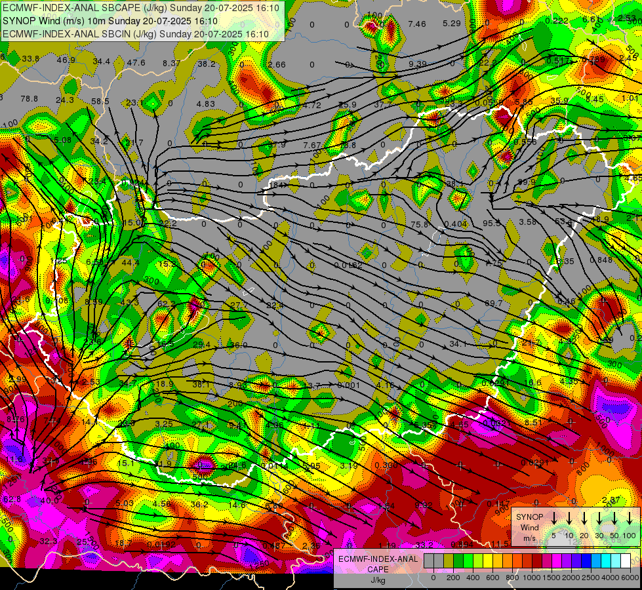Click the 36.2 value on the map

[199, 504]
